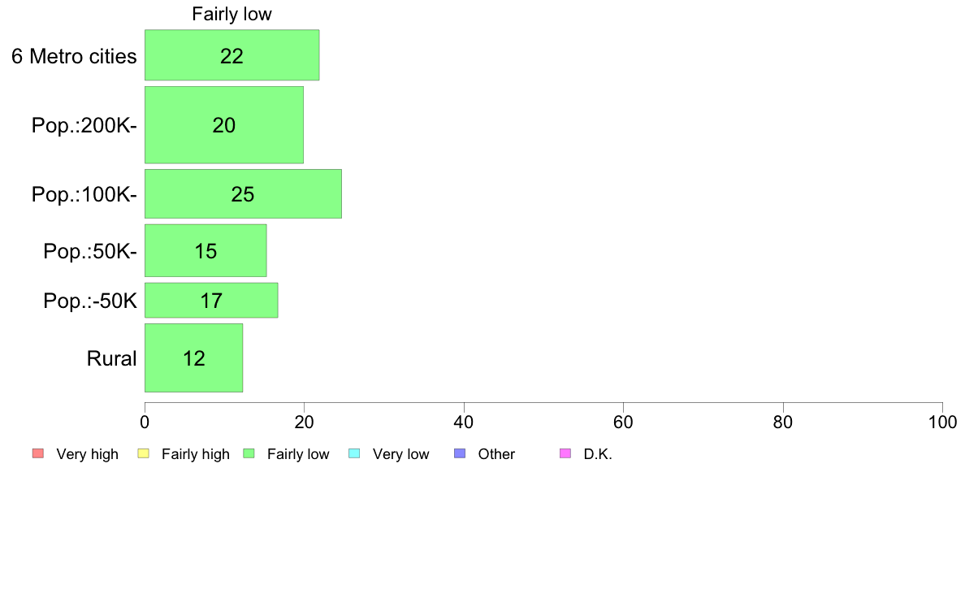Click the Fairly low column title
Viewport: 965px width, 598px height.
[232, 14]
